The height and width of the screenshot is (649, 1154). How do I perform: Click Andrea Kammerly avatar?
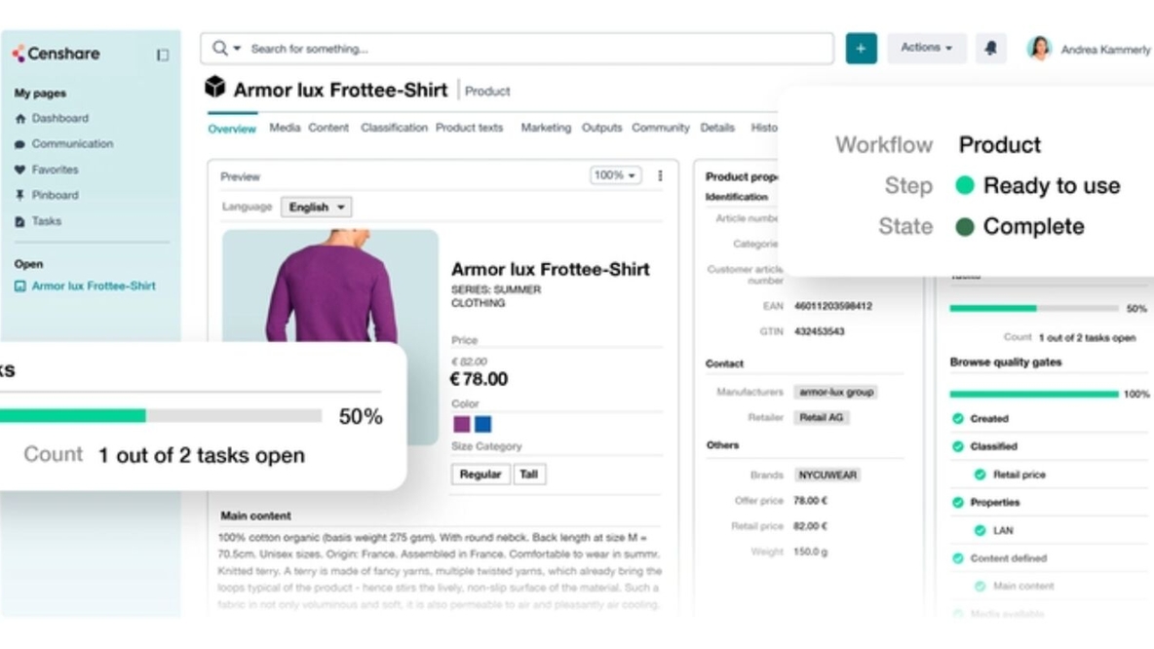tap(1039, 49)
